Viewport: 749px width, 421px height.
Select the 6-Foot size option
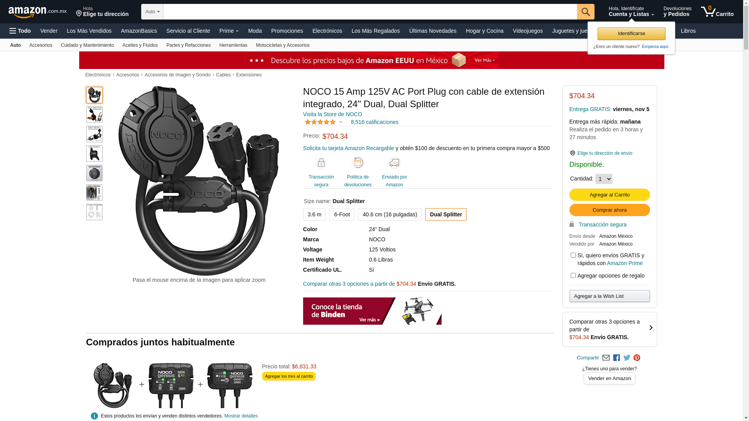click(x=342, y=214)
